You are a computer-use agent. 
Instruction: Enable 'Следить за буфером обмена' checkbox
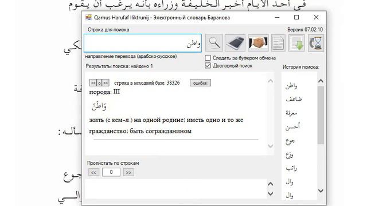(x=208, y=58)
